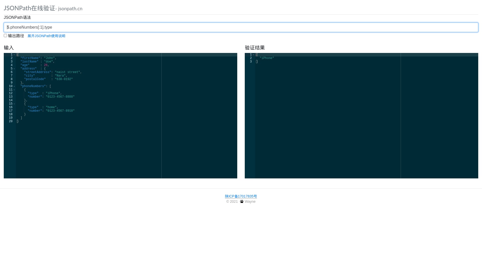Click the paw icon beside Wayne
This screenshot has width=482, height=271.
pyautogui.click(x=242, y=201)
